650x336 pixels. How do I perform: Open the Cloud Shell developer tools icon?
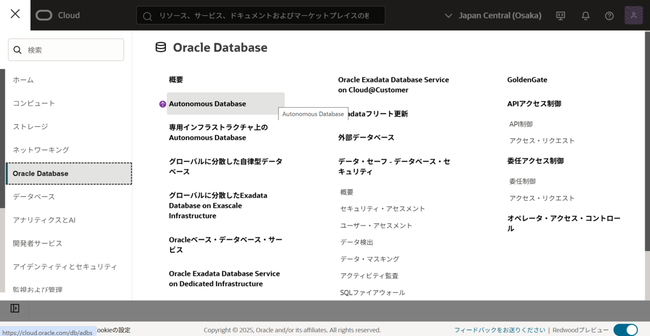[x=561, y=16]
